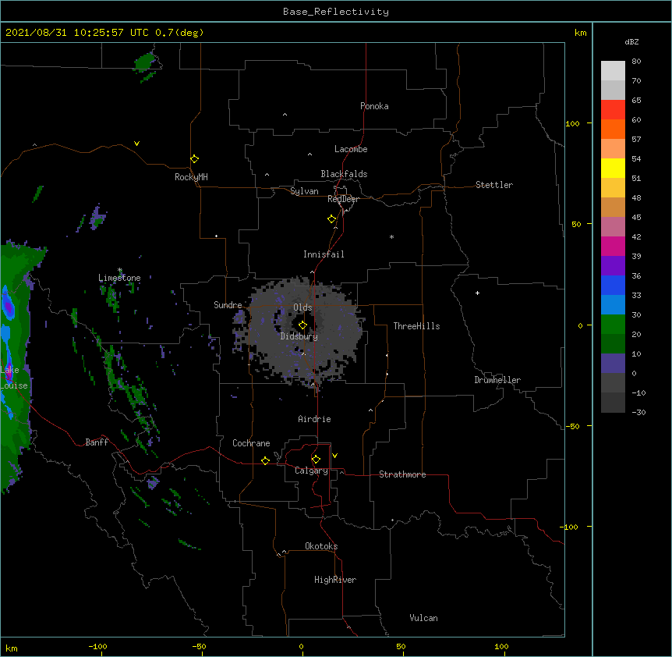Click the -50 tick on the vertical km axis
The height and width of the screenshot is (657, 672).
[x=572, y=426]
